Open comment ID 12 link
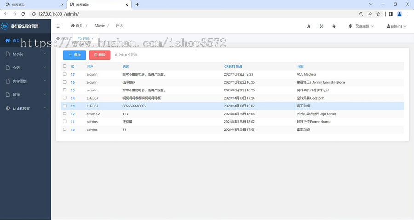This screenshot has height=220, width=414. tap(73, 114)
